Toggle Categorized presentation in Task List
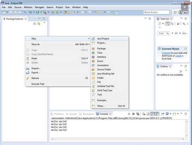 pyautogui.click(x=168, y=24)
